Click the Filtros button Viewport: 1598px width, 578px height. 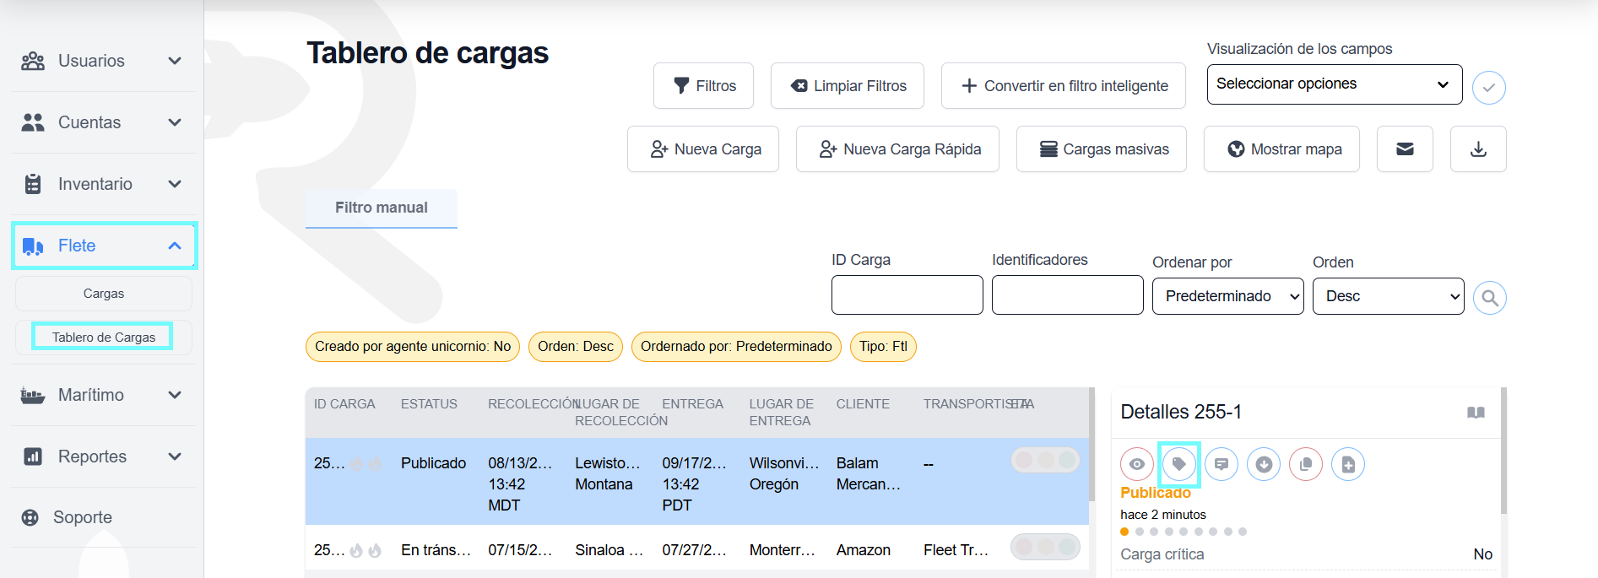703,86
